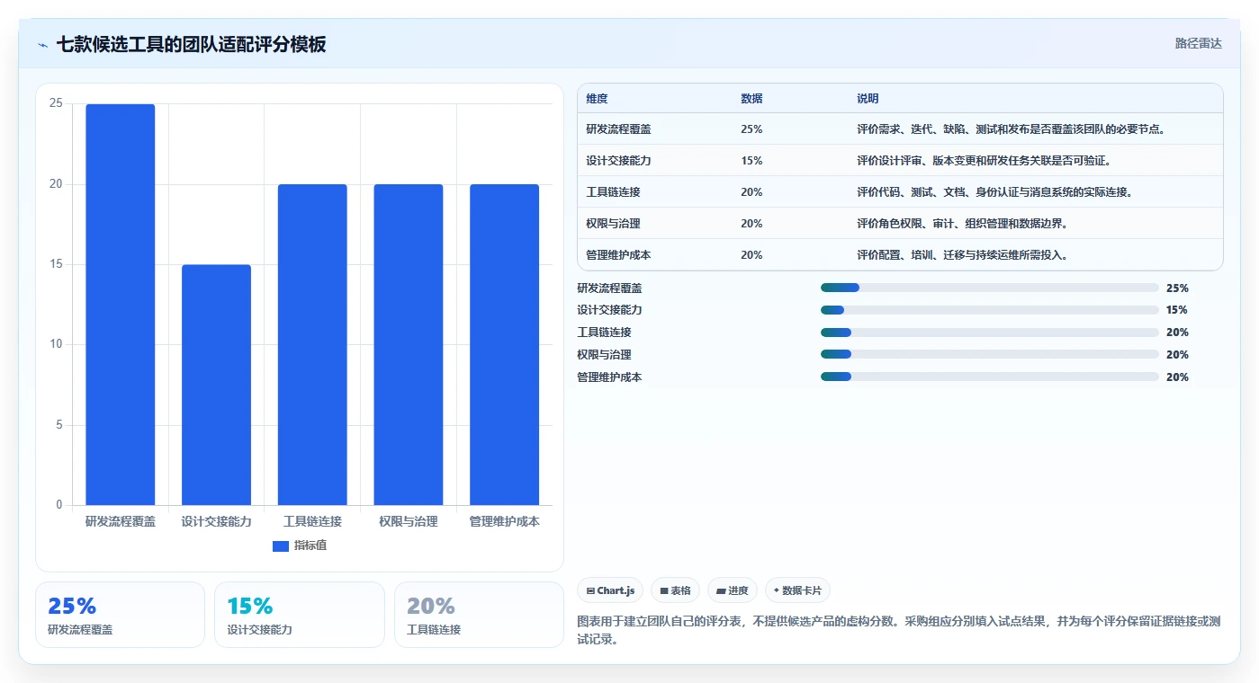Click the lightning icon beside the title
The height and width of the screenshot is (683, 1259).
[x=42, y=45]
